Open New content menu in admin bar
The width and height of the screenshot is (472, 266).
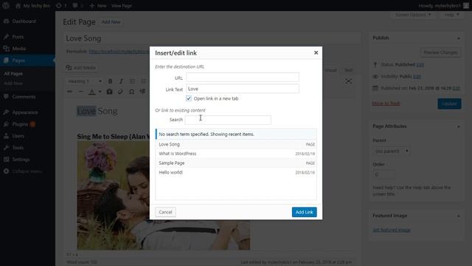pos(98,5)
